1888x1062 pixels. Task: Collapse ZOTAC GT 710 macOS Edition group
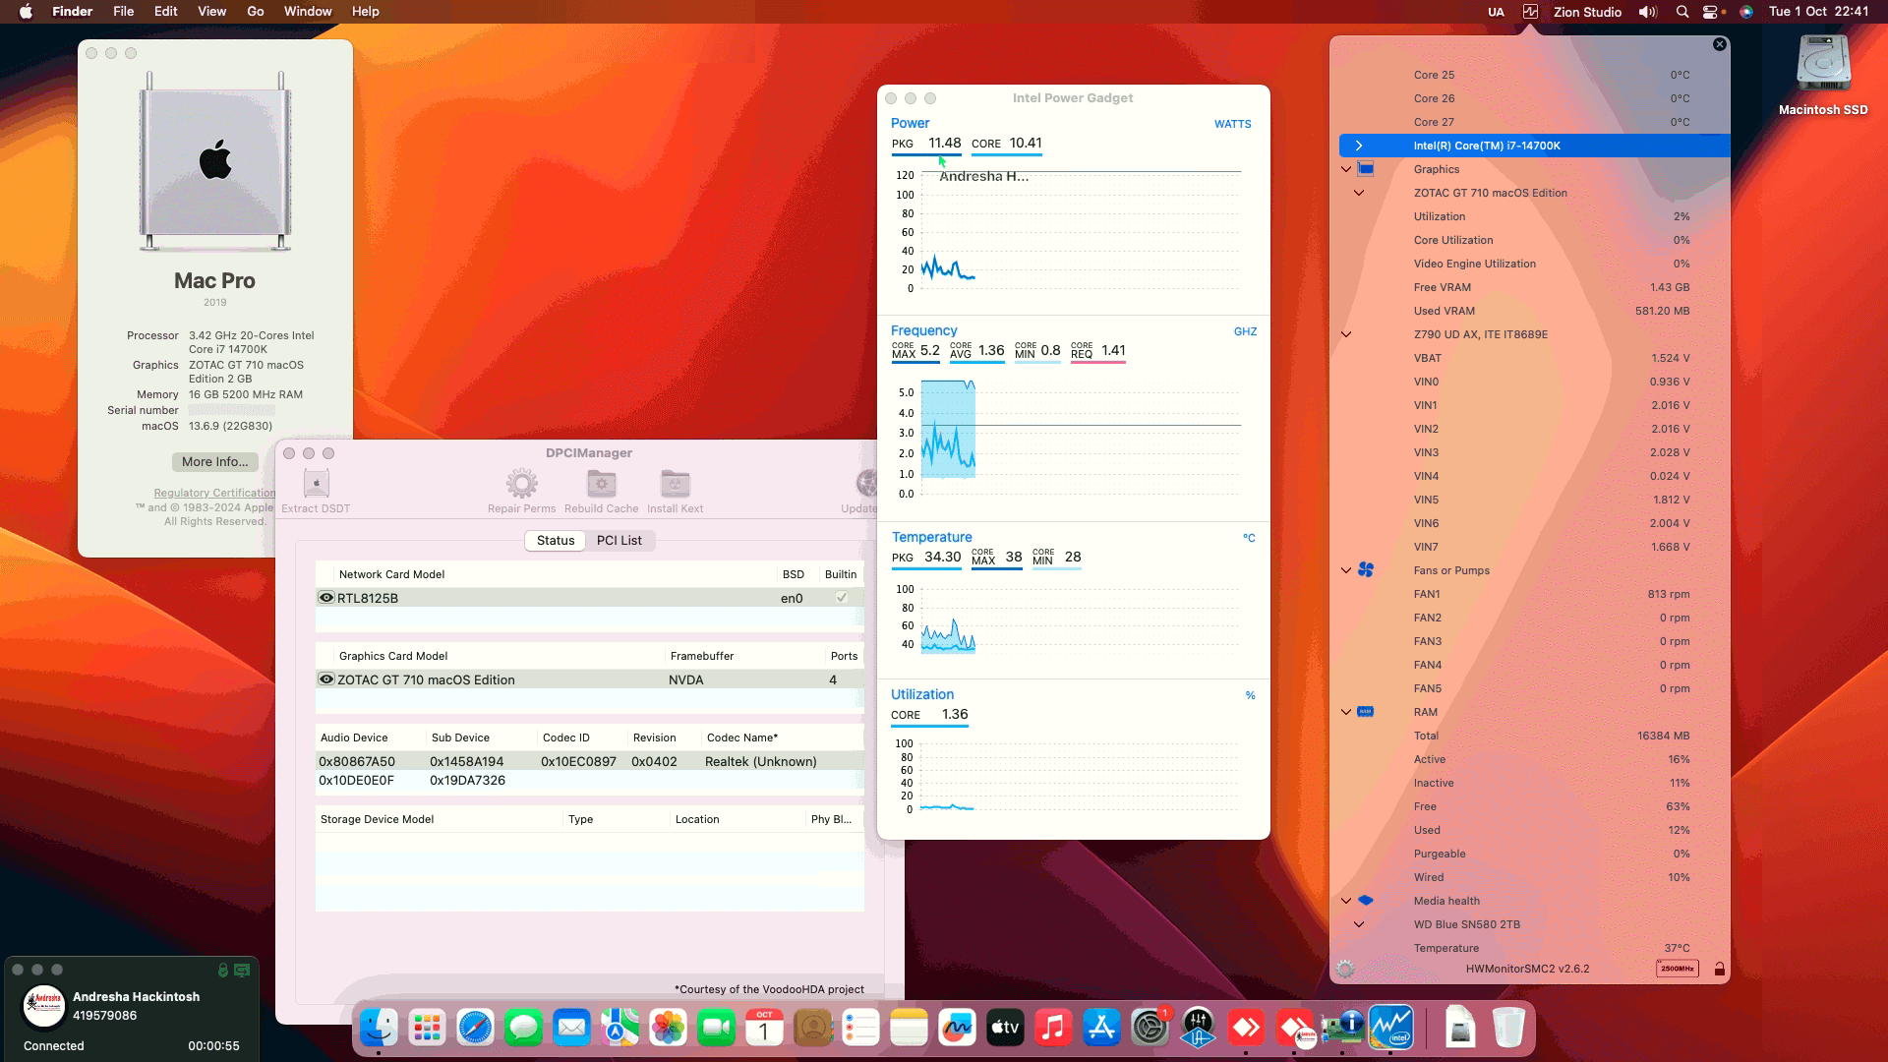pos(1359,193)
